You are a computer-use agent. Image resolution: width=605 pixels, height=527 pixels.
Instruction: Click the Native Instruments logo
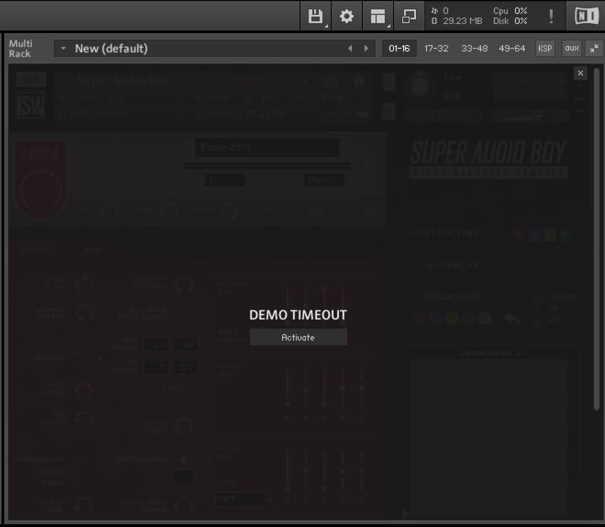pyautogui.click(x=586, y=17)
